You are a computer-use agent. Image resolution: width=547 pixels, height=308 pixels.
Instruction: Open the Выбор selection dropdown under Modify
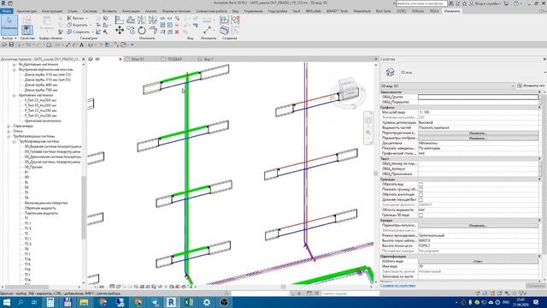[9, 38]
